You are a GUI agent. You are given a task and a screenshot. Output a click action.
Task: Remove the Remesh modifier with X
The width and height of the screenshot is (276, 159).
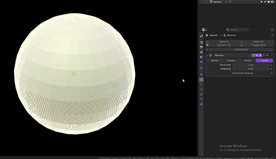tap(267, 55)
